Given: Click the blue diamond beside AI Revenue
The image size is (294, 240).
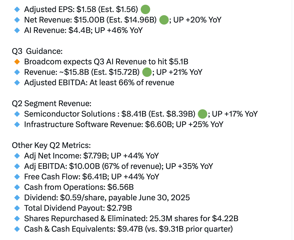Looking at the screenshot, I should 17,31.
